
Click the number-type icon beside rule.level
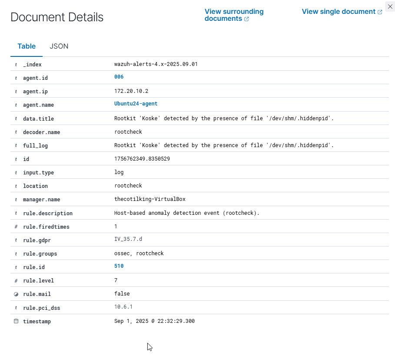pos(16,280)
